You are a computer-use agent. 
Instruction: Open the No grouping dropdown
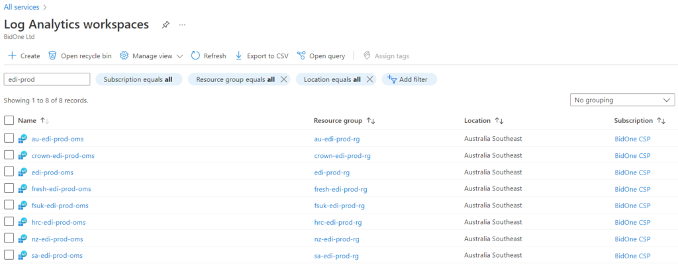point(622,100)
